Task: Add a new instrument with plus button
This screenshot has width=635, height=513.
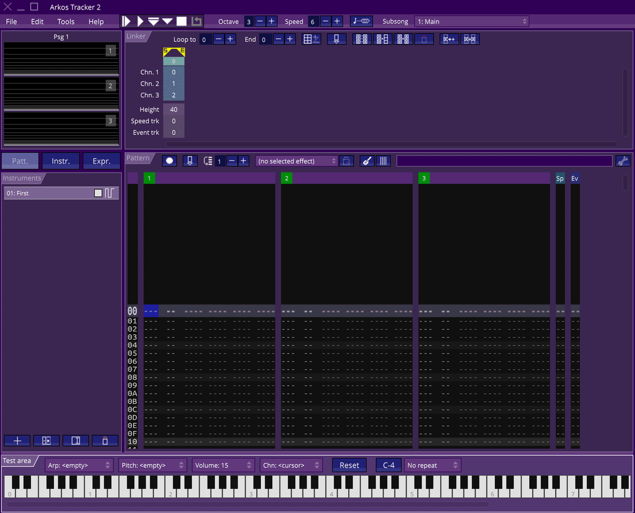Action: (x=17, y=441)
